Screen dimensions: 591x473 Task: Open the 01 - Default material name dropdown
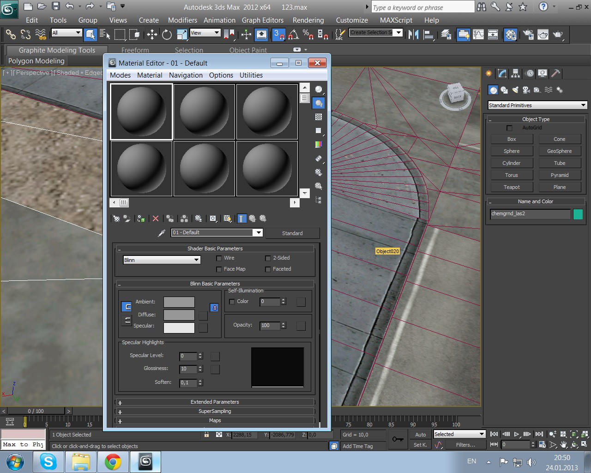[x=217, y=233]
